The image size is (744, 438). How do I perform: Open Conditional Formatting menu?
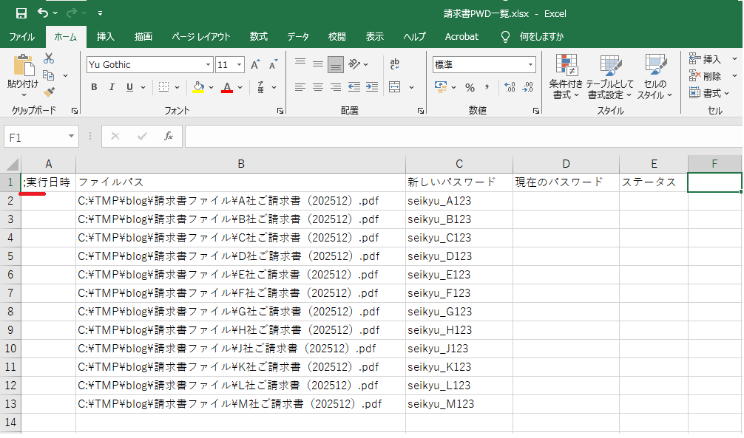click(x=566, y=76)
